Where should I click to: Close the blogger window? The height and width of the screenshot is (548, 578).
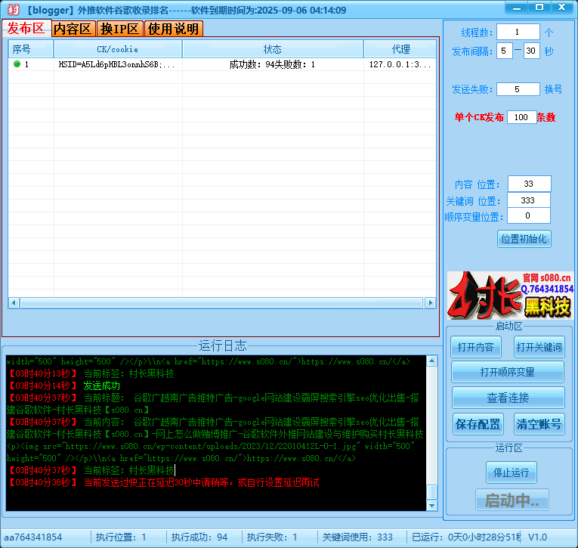point(562,8)
